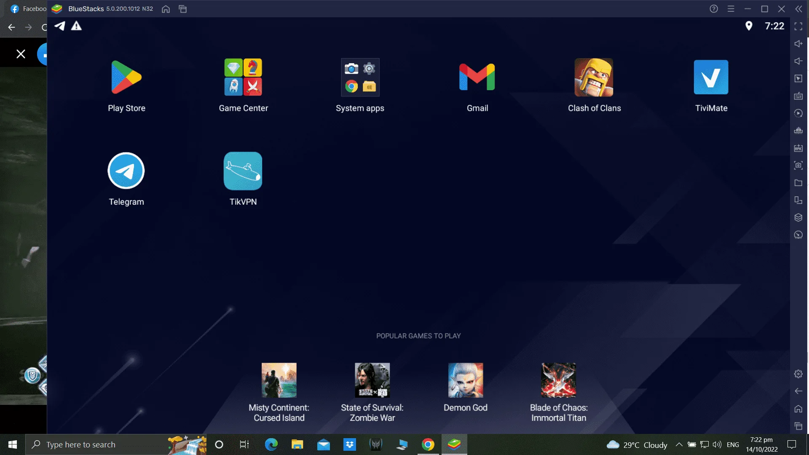This screenshot has width=809, height=455.
Task: Launch the Telegram app
Action: click(126, 171)
